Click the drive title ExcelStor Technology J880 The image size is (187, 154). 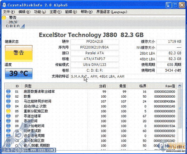point(78,35)
